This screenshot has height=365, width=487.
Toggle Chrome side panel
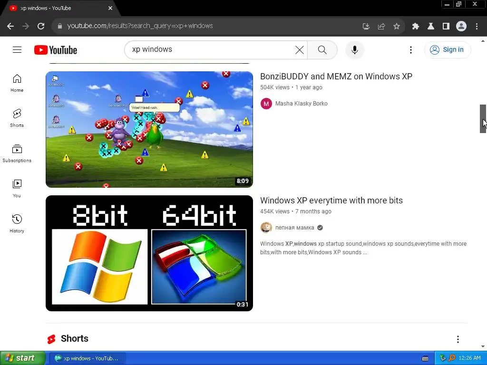[446, 27]
